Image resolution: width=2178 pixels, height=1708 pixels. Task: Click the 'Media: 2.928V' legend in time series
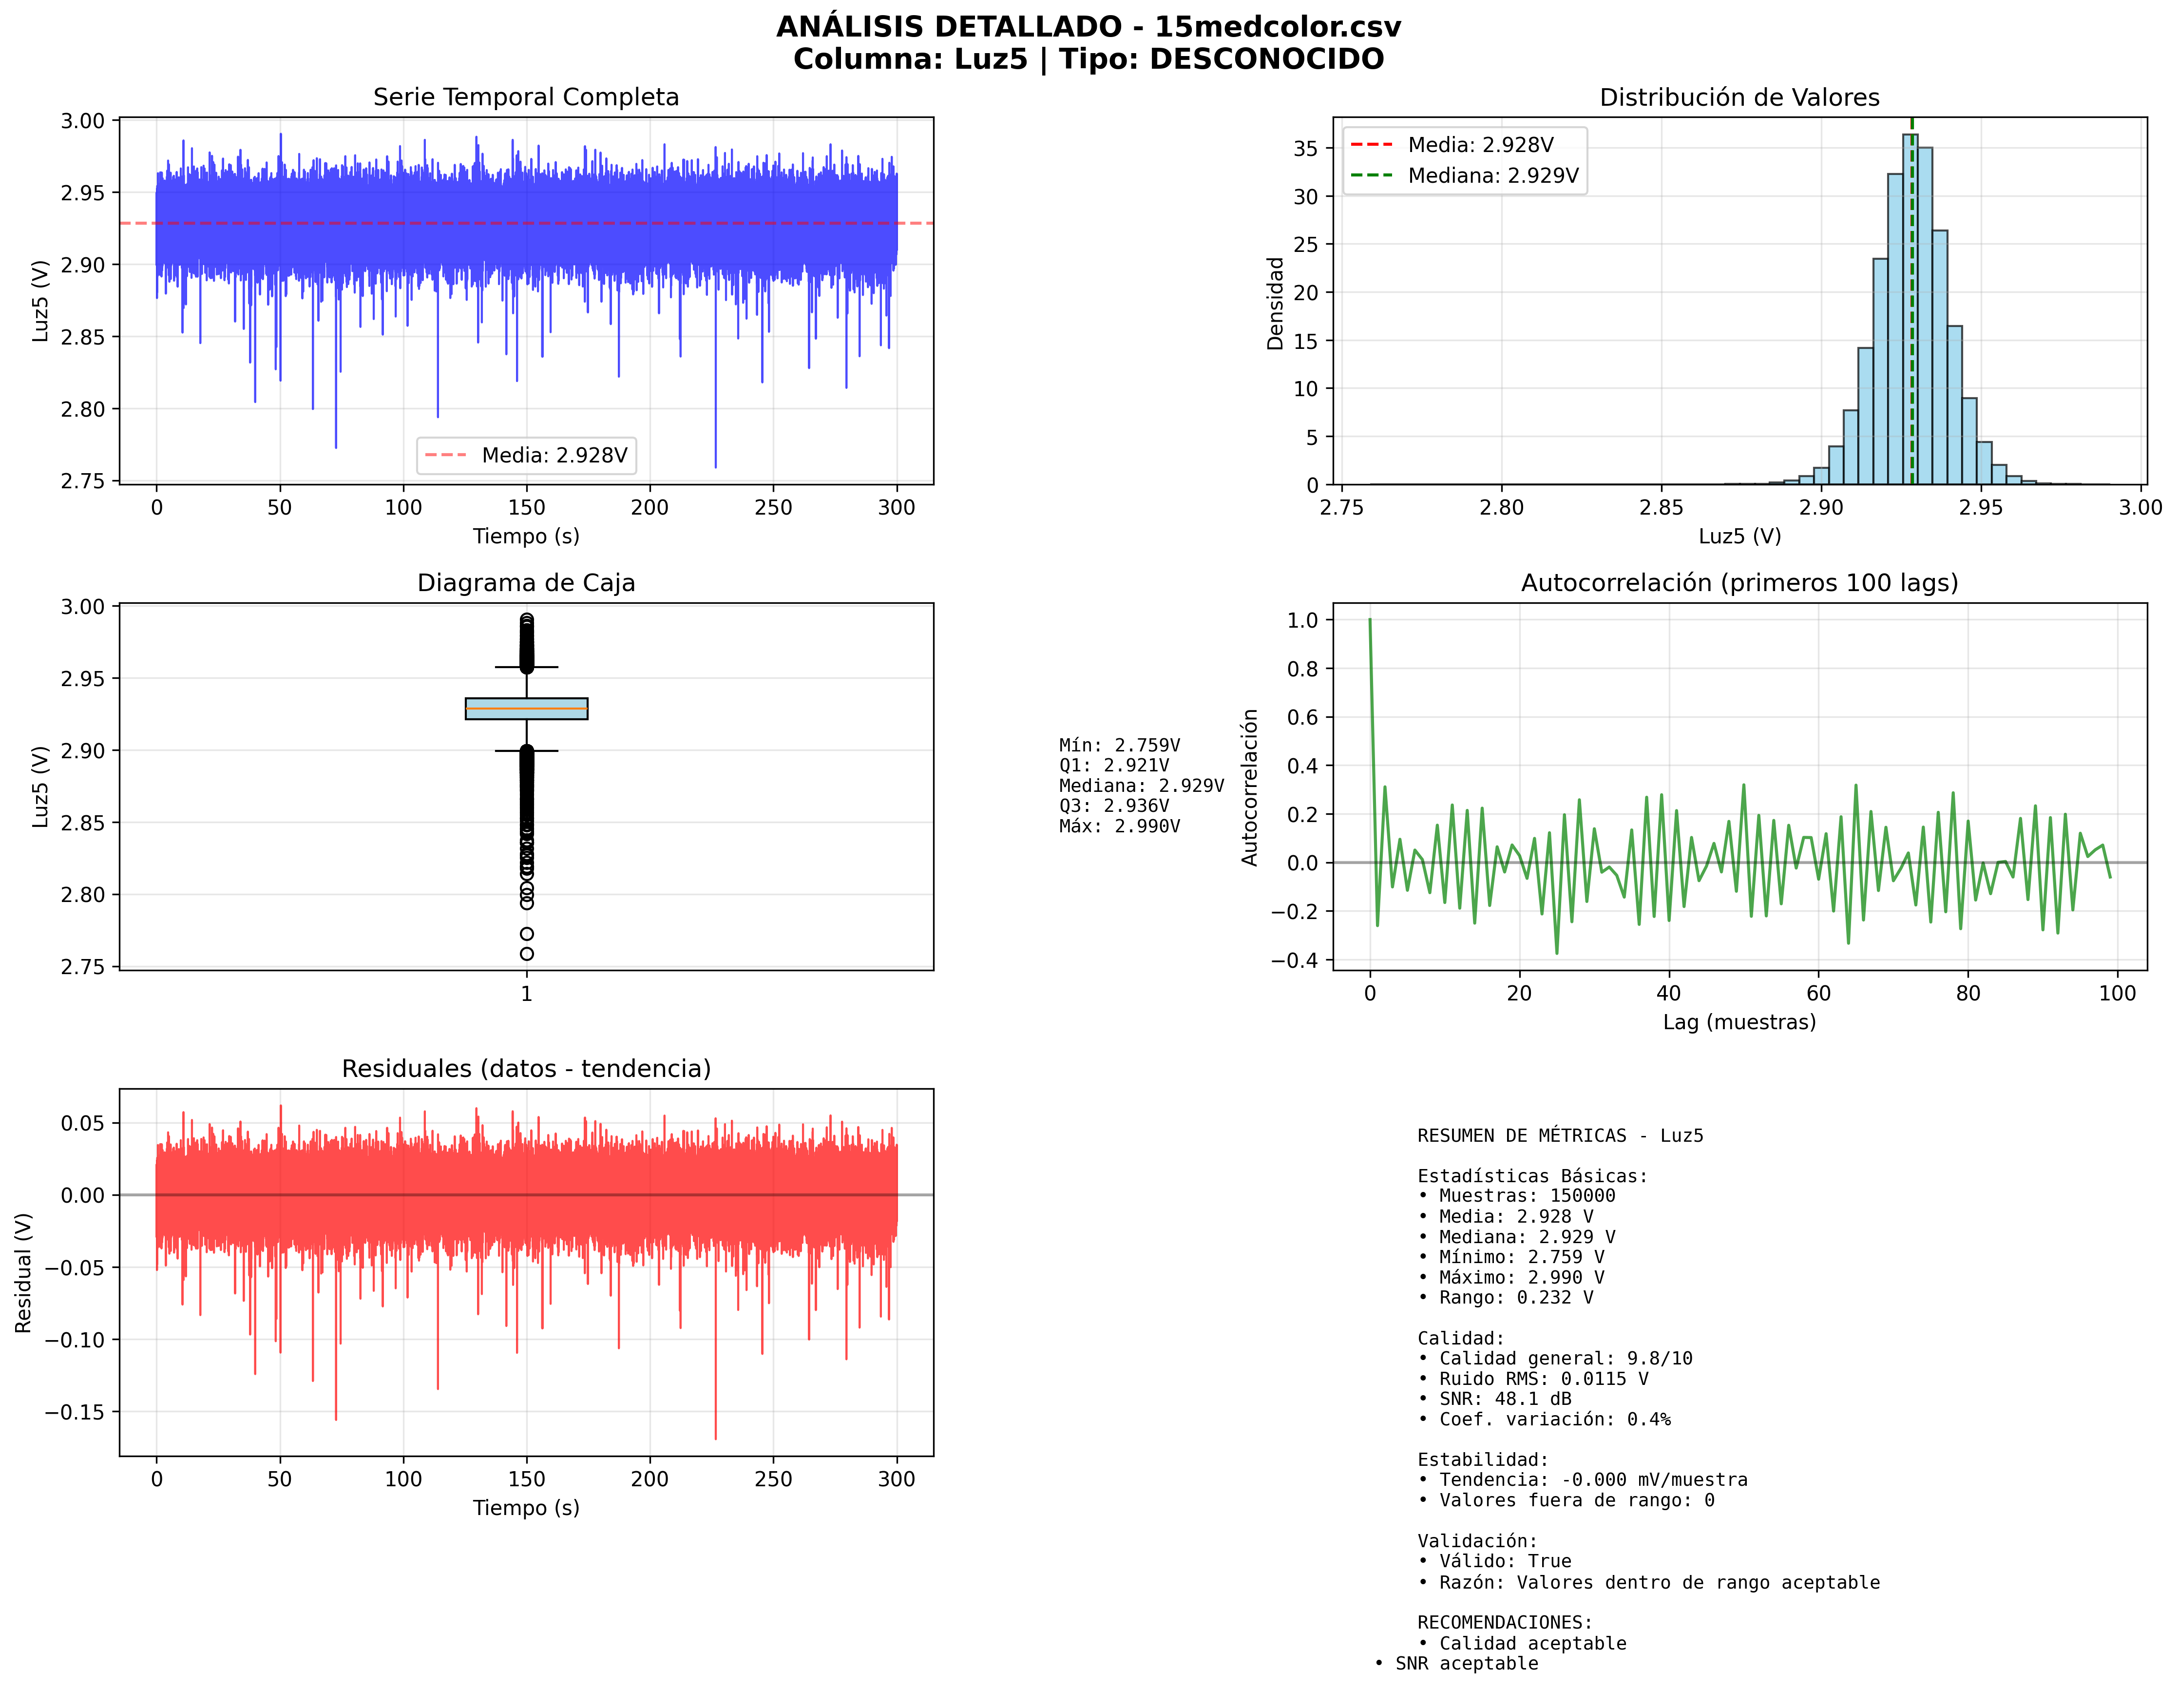(526, 456)
